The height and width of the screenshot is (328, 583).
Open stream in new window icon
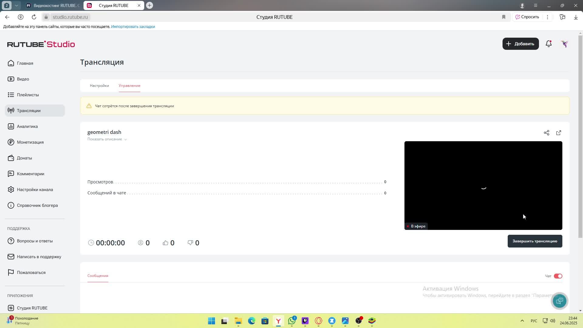click(559, 133)
